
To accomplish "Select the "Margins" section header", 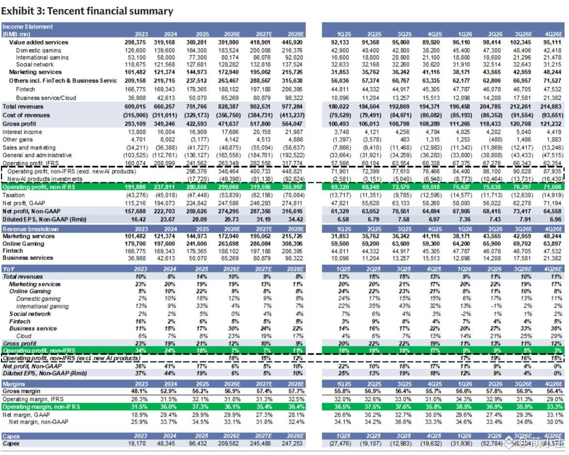I will tap(14, 384).
